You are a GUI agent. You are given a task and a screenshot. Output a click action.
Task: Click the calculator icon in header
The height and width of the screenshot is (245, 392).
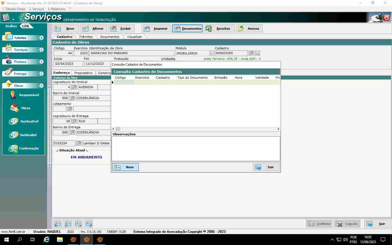[6, 18]
